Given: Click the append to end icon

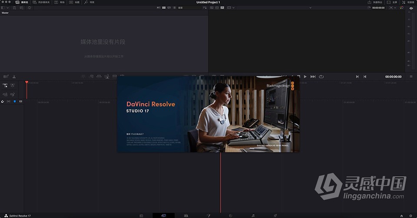Looking at the screenshot, I should (91, 76).
